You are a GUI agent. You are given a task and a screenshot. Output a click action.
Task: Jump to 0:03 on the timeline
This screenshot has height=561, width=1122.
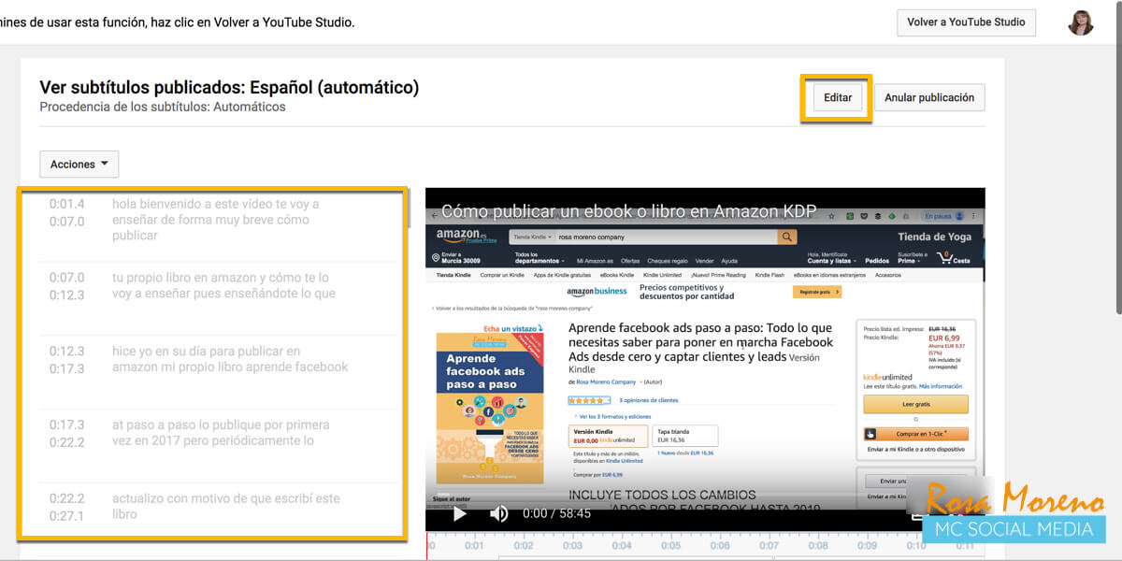[573, 545]
